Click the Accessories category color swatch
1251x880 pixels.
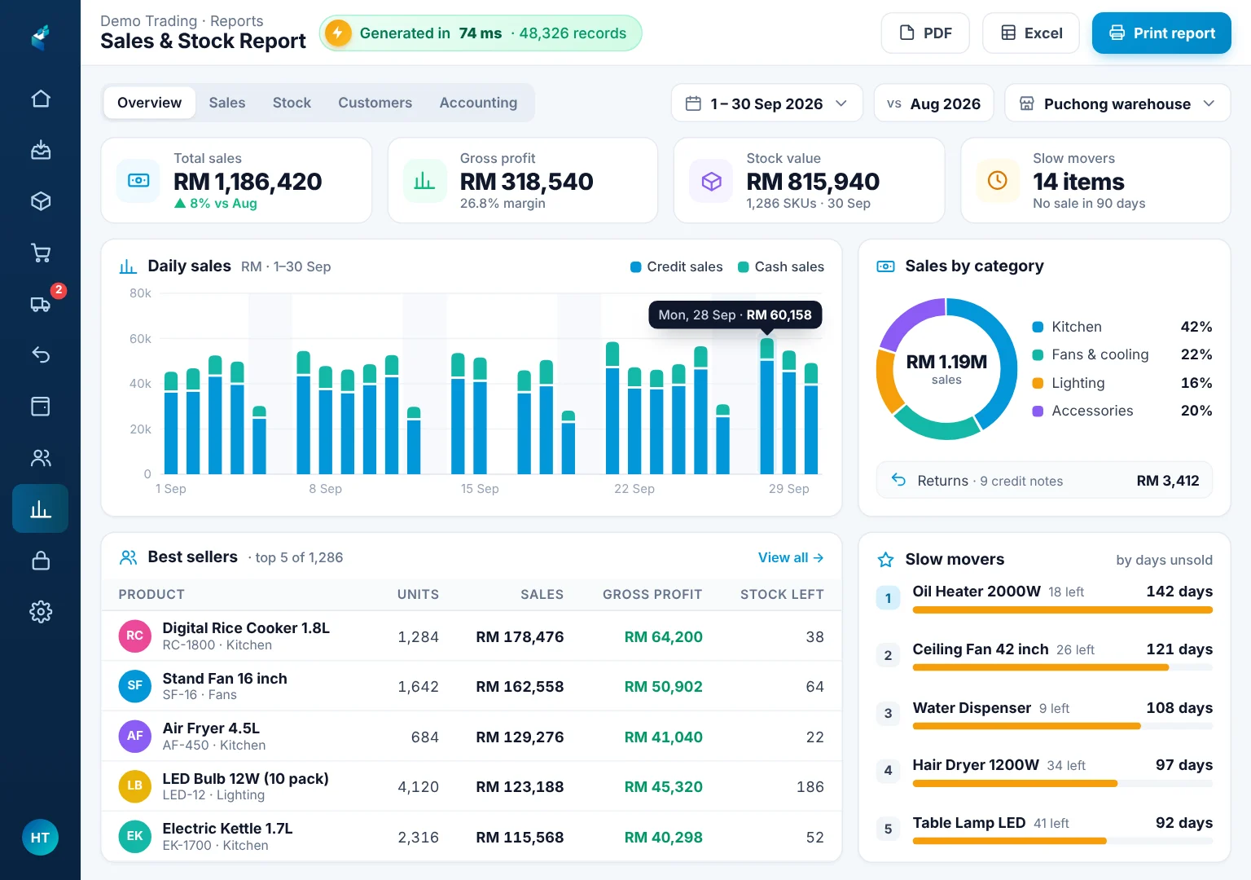pyautogui.click(x=1038, y=411)
